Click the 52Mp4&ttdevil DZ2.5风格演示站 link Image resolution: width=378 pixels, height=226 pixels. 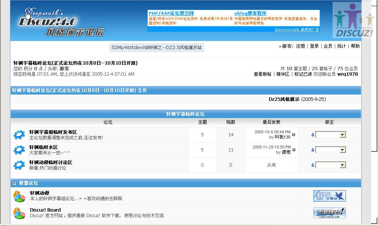tap(157, 48)
